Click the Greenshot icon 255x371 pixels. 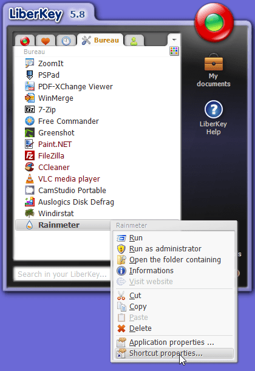[x=30, y=132]
